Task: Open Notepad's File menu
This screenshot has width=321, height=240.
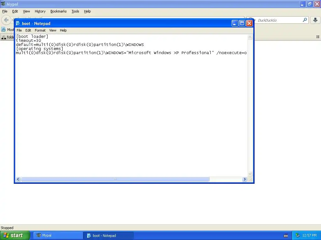Action: [x=19, y=30]
